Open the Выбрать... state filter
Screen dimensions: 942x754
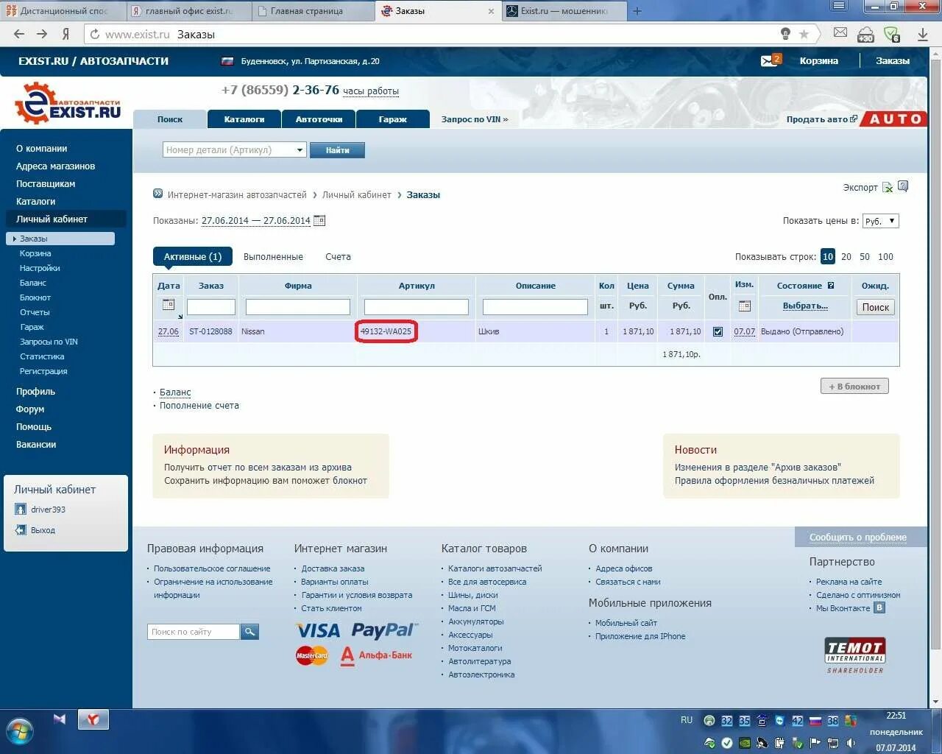pyautogui.click(x=805, y=306)
